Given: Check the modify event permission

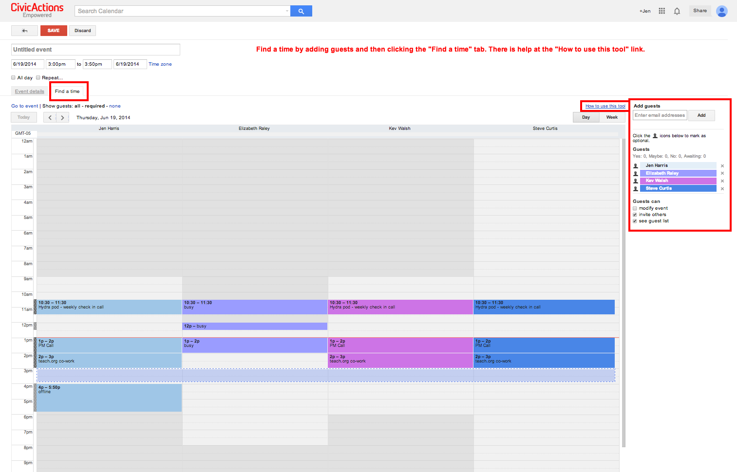Looking at the screenshot, I should pos(635,208).
